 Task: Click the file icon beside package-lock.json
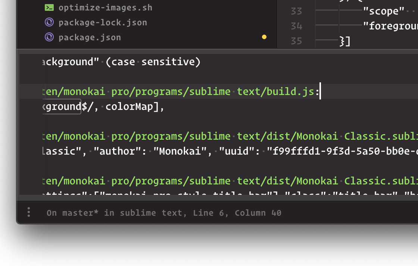tap(49, 22)
